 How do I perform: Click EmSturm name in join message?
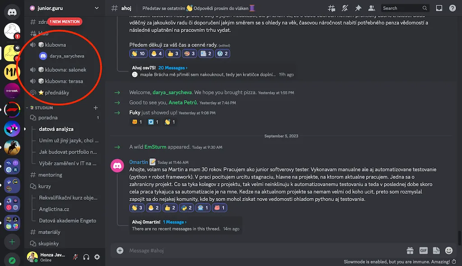[155, 147]
